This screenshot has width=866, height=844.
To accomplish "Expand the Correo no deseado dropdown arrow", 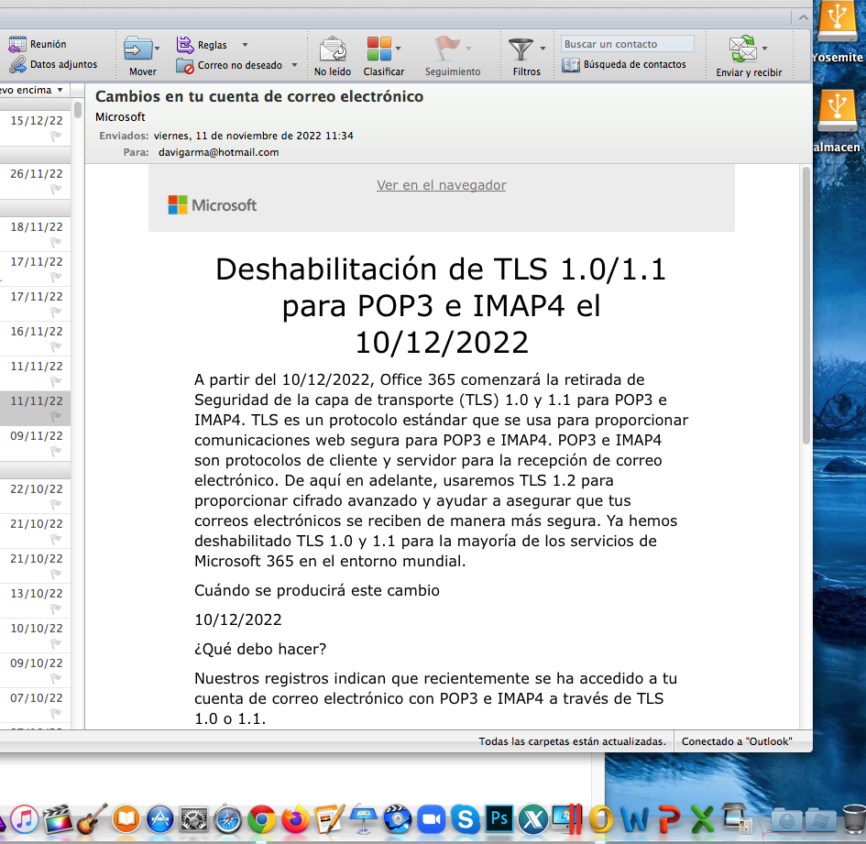I will (294, 65).
